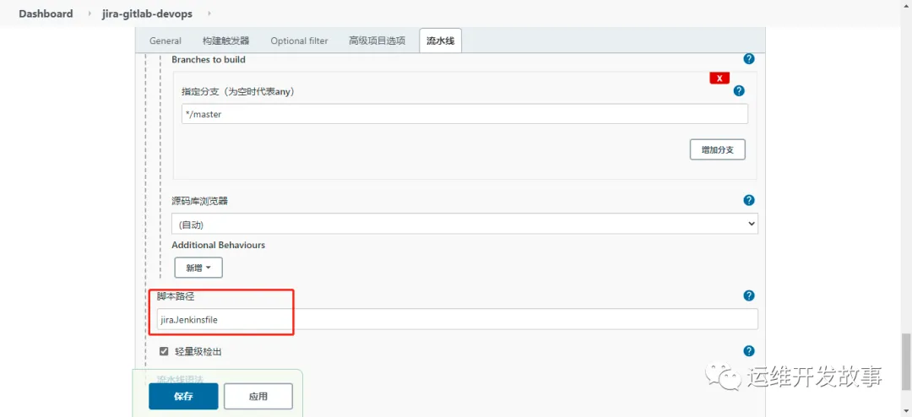
Task: Click the page's vertical scrollbar thumb
Action: [x=906, y=362]
